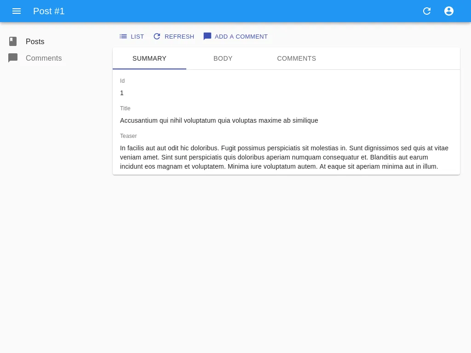Viewport: 471px width, 353px height.
Task: Click the chat icon beside ADD A COMMENT
Action: 207,36
